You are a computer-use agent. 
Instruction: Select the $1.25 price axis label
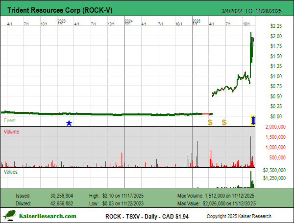tap(276, 66)
